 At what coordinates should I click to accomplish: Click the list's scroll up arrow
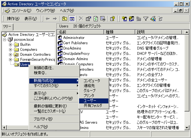tap(187, 32)
